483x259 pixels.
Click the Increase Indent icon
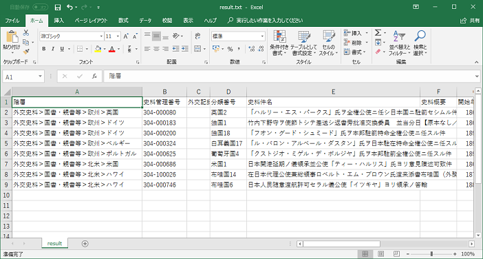[x=185, y=49]
